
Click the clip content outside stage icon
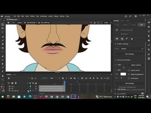pyautogui.click(x=98, y=23)
